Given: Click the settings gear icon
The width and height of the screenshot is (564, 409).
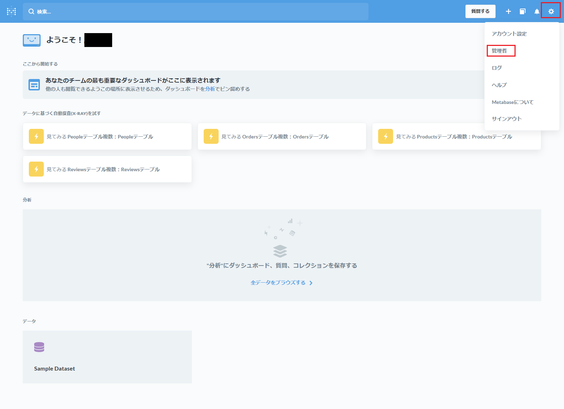Looking at the screenshot, I should pos(551,11).
